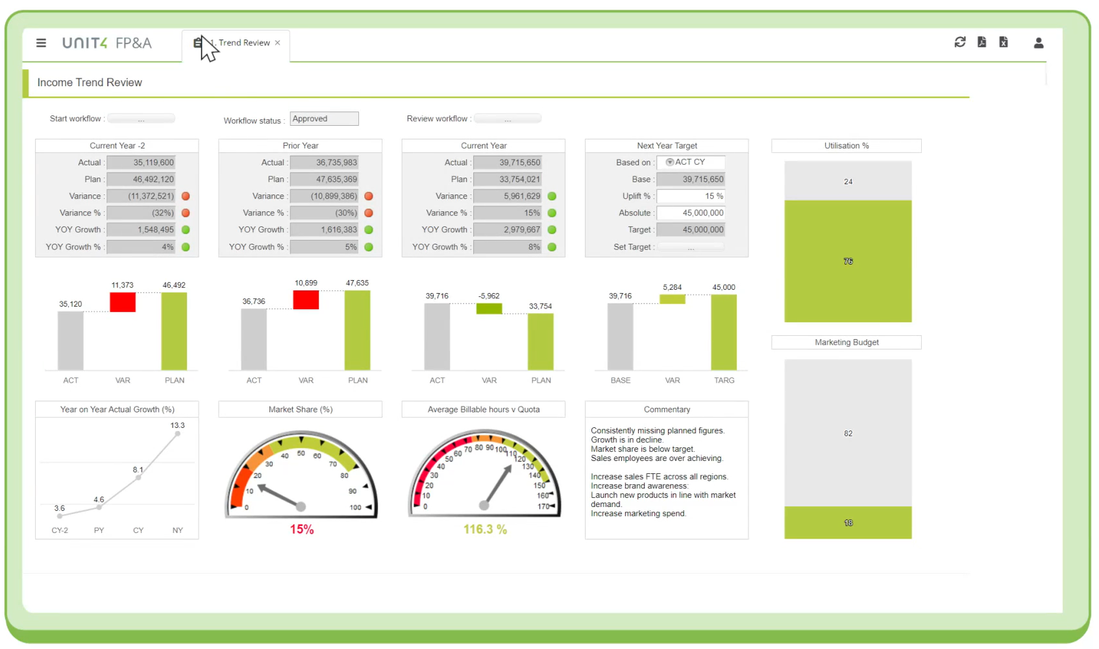The height and width of the screenshot is (649, 1099).
Task: Close the Trend Review tab
Action: 278,43
